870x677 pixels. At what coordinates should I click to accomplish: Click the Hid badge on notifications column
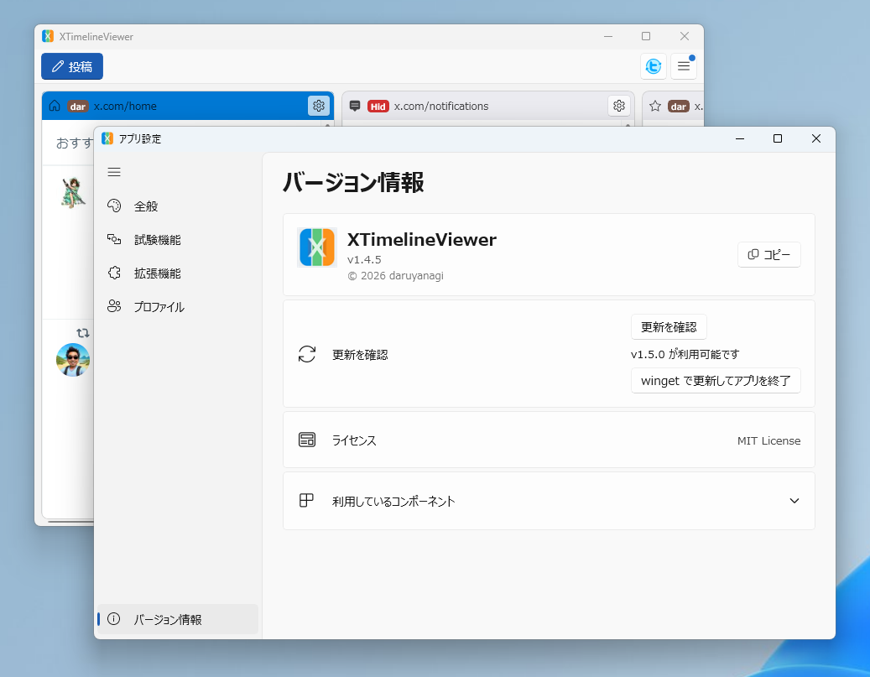[378, 107]
